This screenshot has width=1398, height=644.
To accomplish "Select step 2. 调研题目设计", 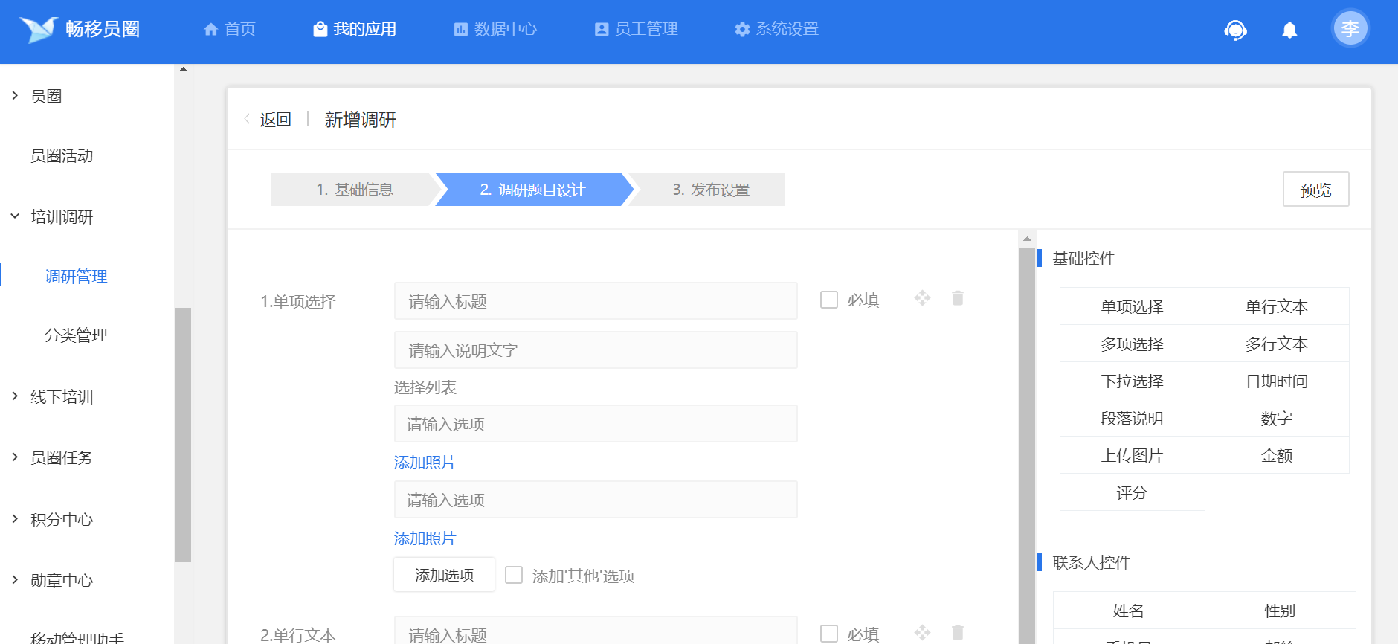I will click(533, 190).
